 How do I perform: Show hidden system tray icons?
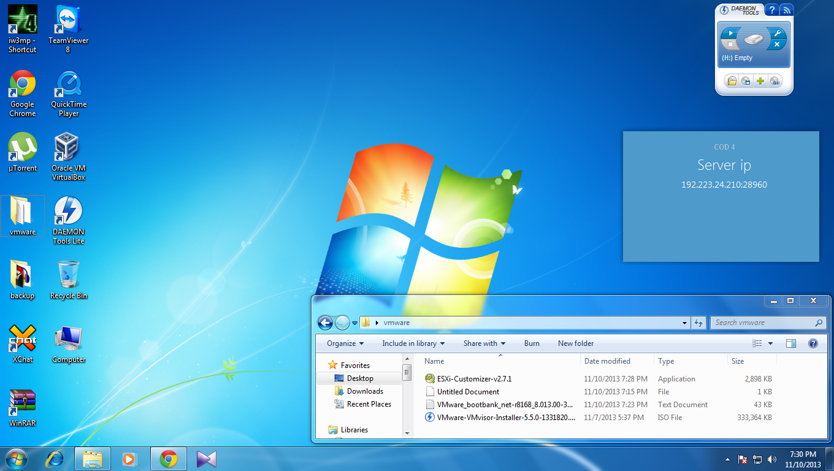(727, 459)
